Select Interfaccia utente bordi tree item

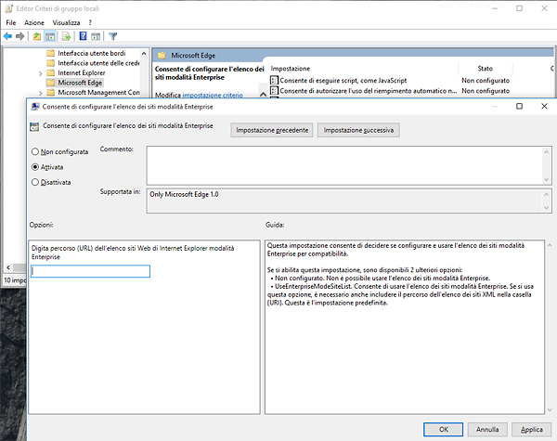click(92, 53)
